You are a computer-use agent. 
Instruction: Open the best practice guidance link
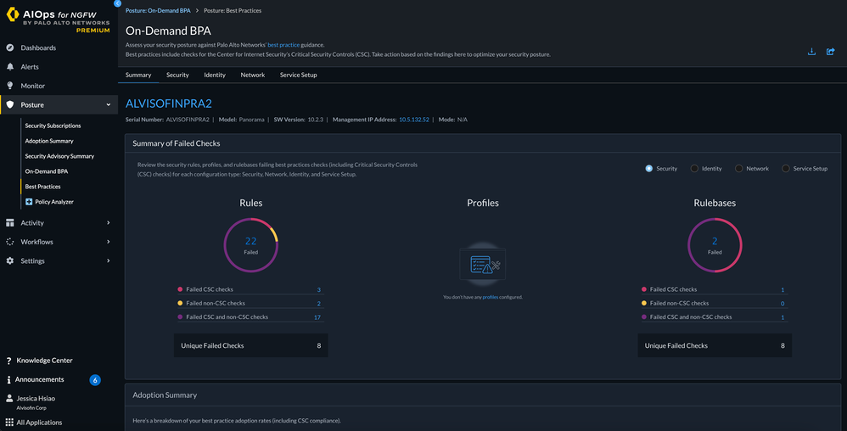point(284,45)
